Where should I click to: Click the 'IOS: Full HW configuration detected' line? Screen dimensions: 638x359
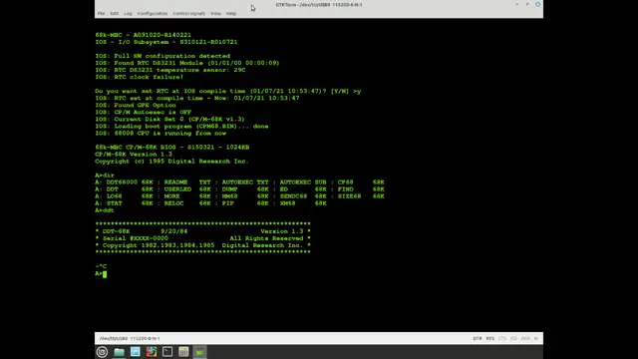(x=162, y=56)
